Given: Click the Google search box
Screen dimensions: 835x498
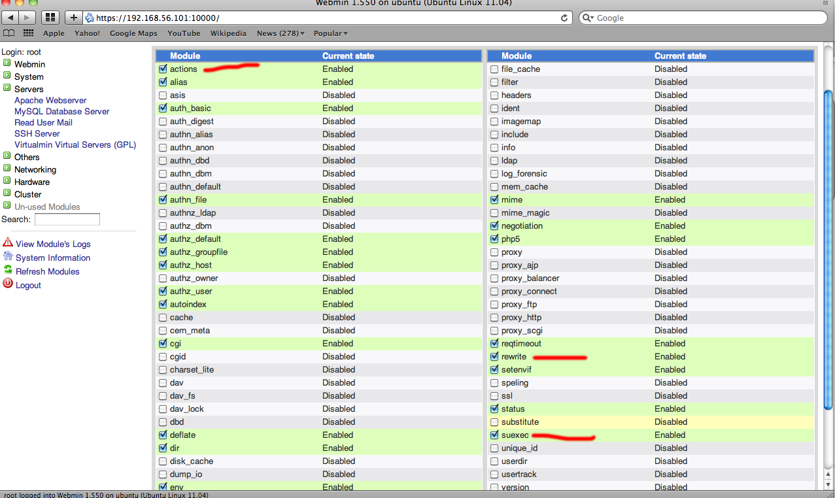Looking at the screenshot, I should [x=705, y=18].
